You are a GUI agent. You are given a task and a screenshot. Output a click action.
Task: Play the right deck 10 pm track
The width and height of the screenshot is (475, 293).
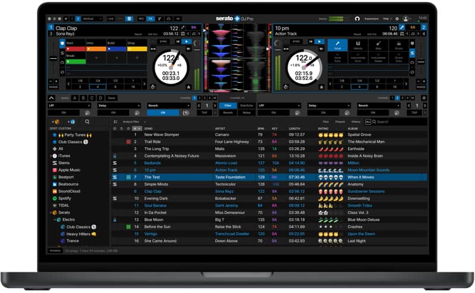point(319,42)
